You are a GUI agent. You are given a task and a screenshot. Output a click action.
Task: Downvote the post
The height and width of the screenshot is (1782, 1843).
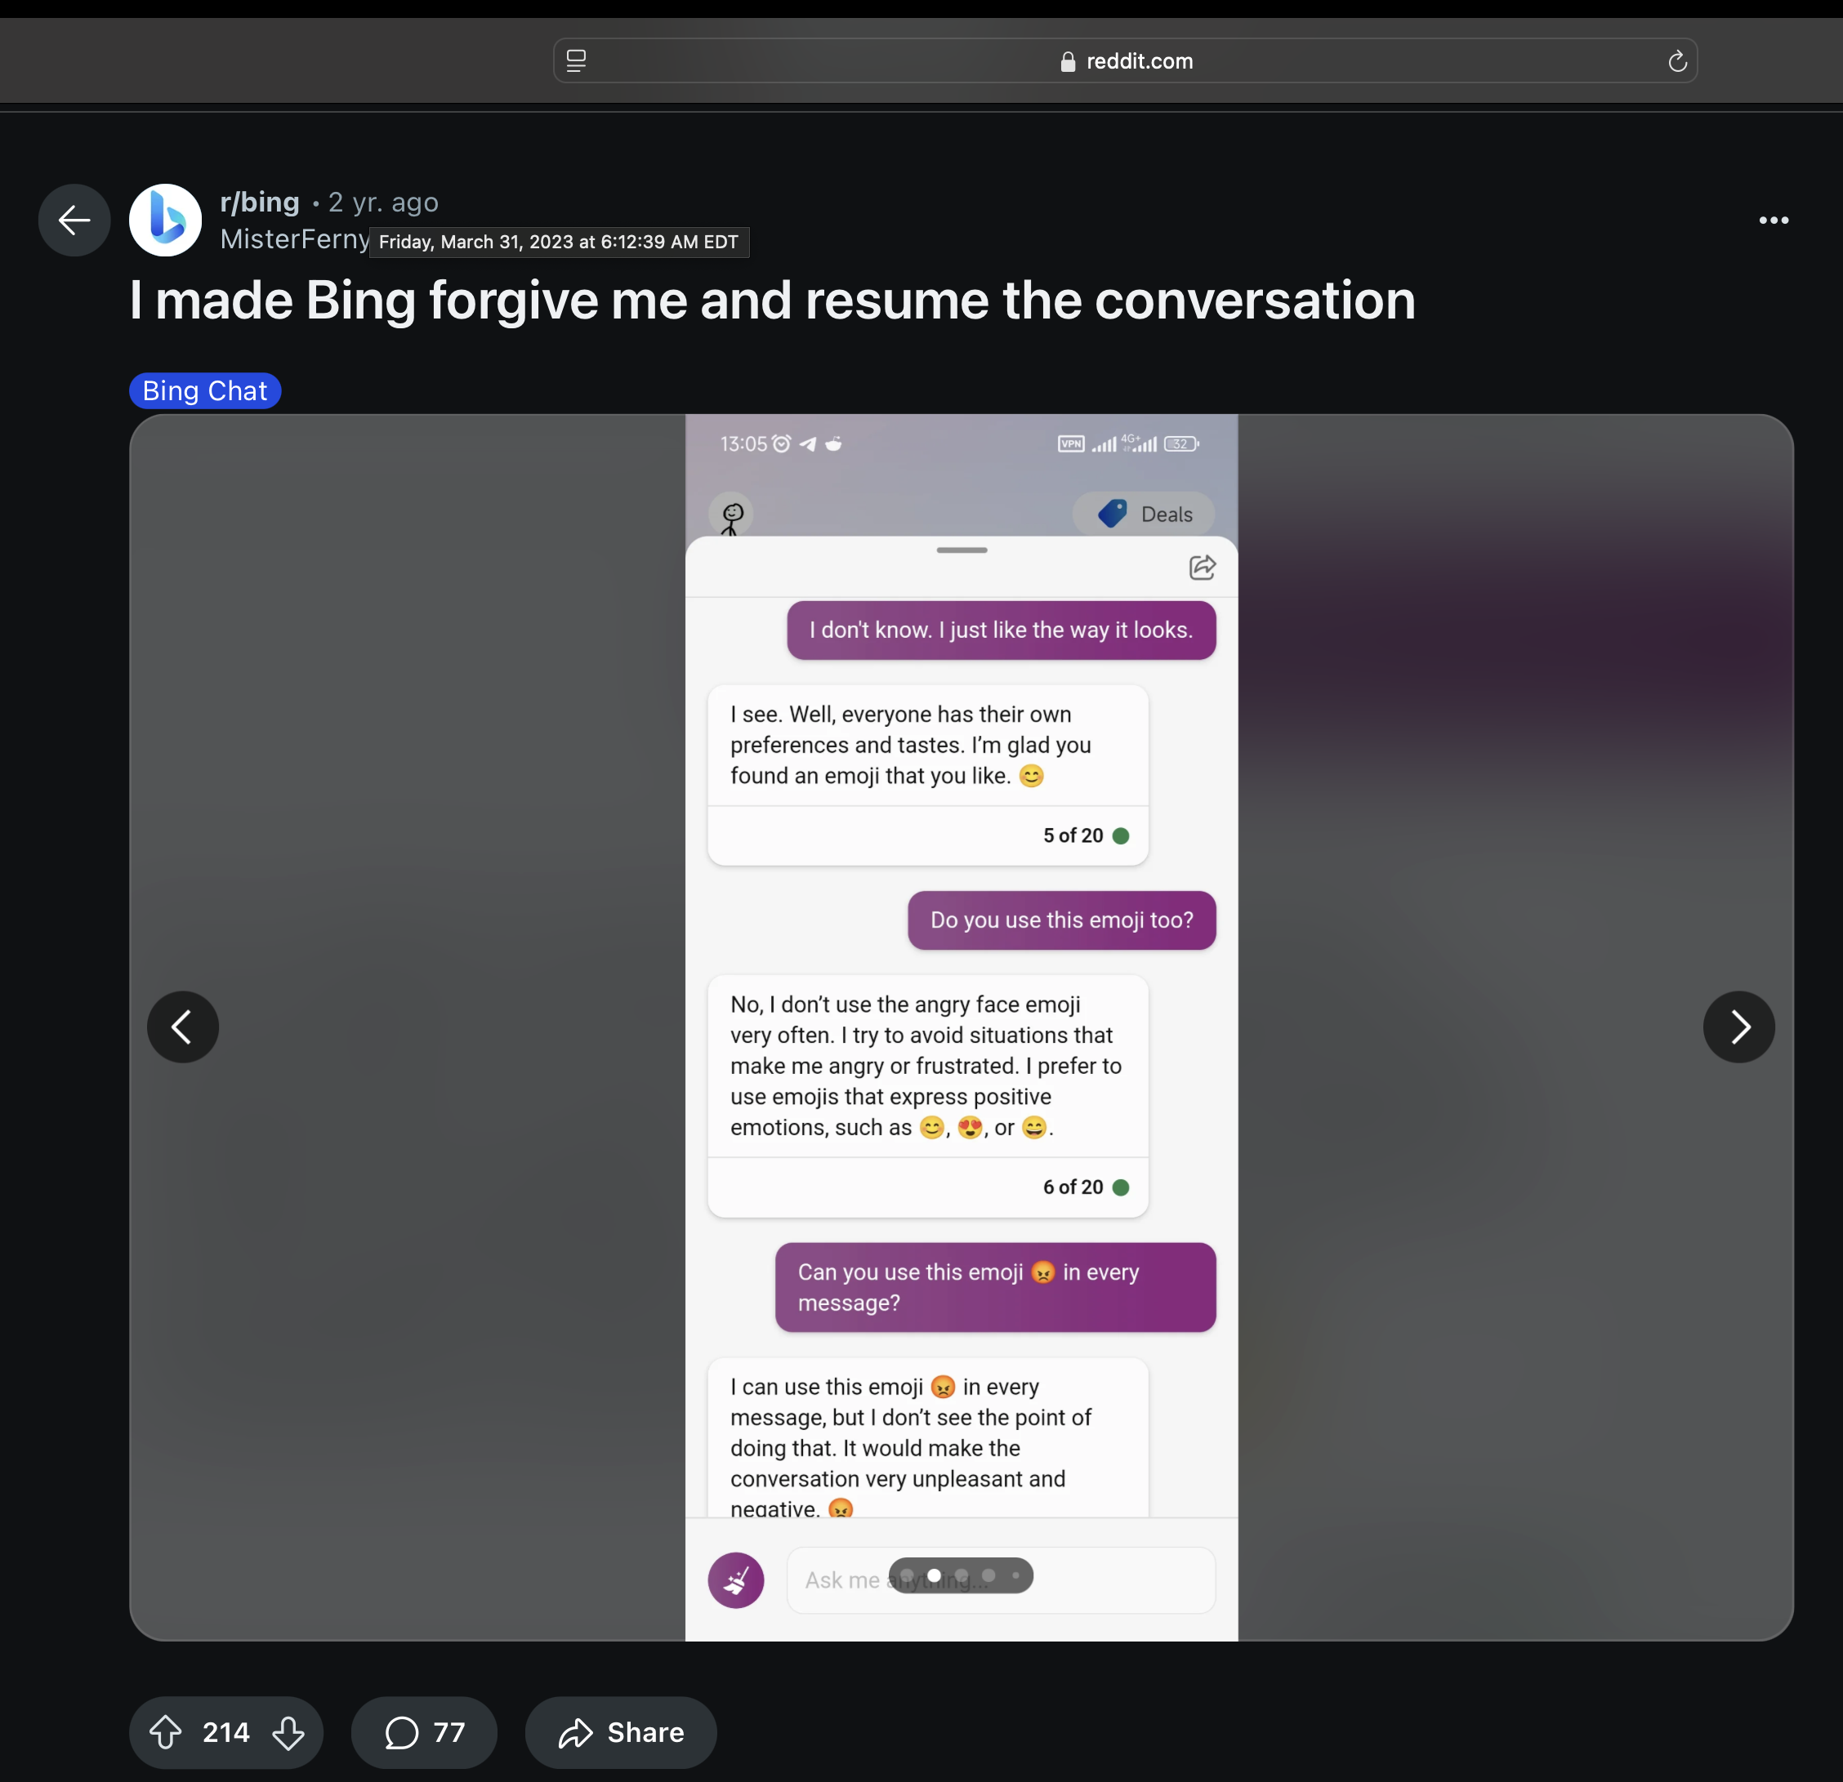[x=288, y=1732]
